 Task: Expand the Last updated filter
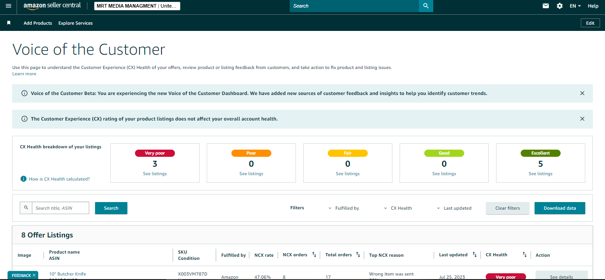(x=454, y=208)
